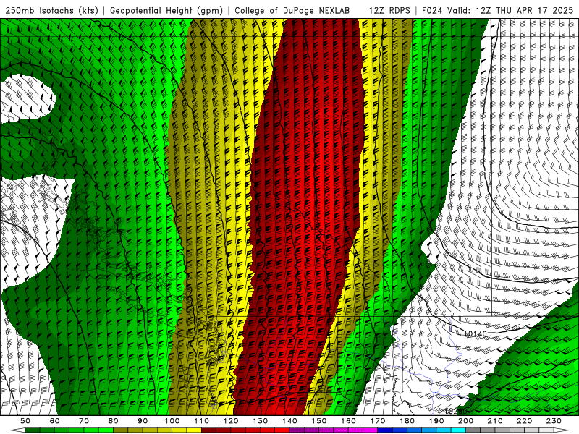Click the legend value 170
The width and height of the screenshot is (579, 434).
377,421
